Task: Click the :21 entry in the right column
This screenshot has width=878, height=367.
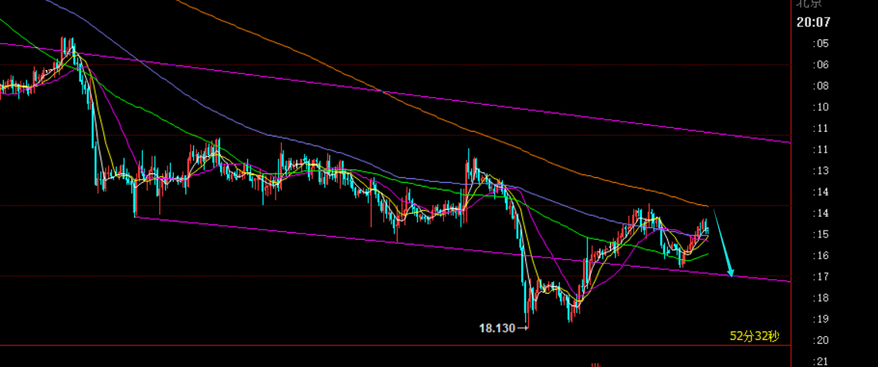Action: coord(821,362)
